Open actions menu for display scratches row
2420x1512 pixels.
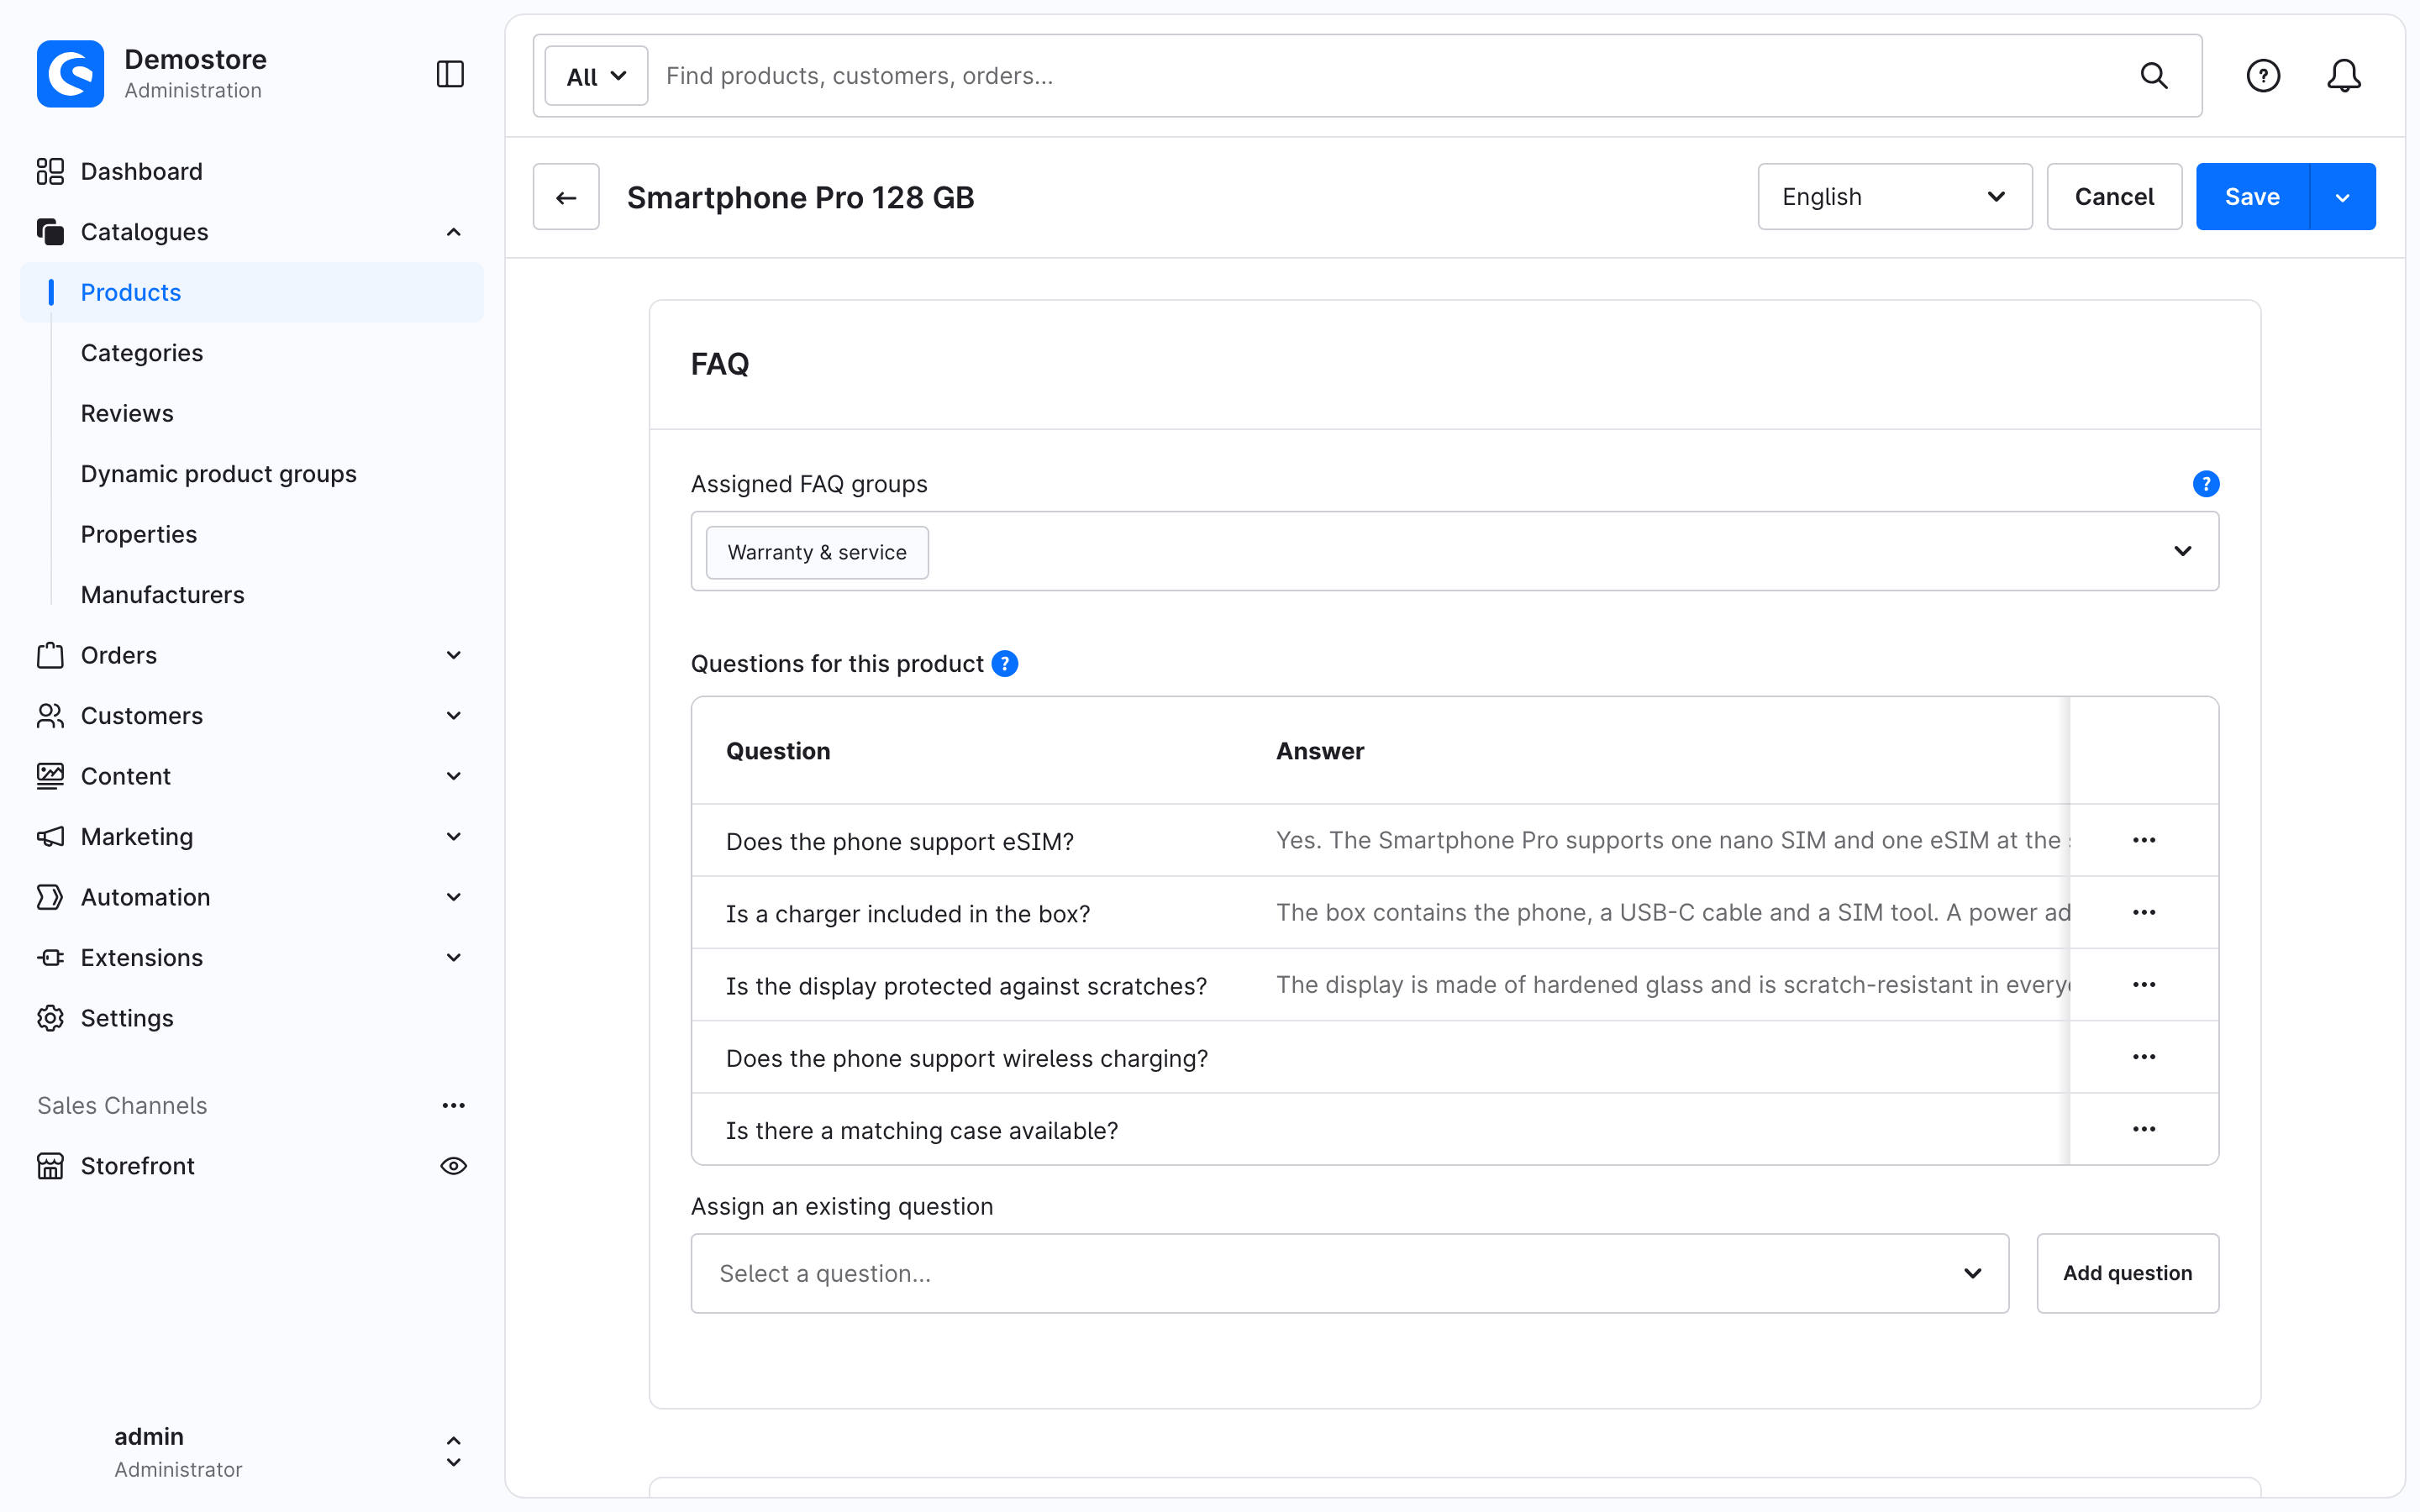click(2143, 985)
